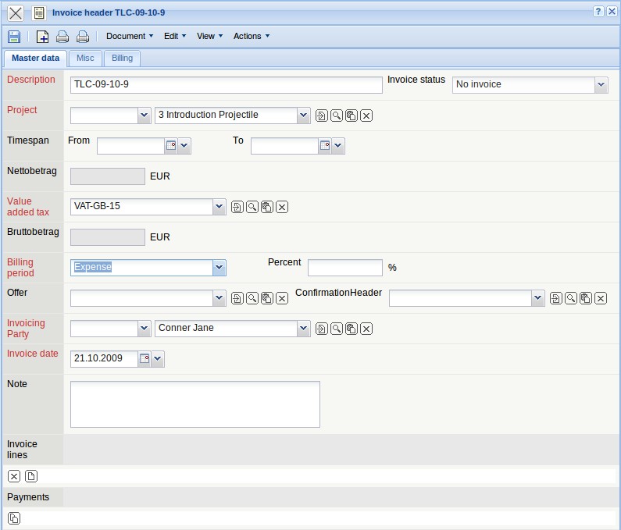Clear the Value added tax selection with X icon
621x530 pixels.
pyautogui.click(x=282, y=207)
